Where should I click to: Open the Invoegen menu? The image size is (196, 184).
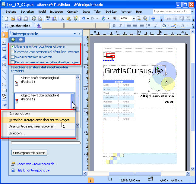(x=56, y=12)
